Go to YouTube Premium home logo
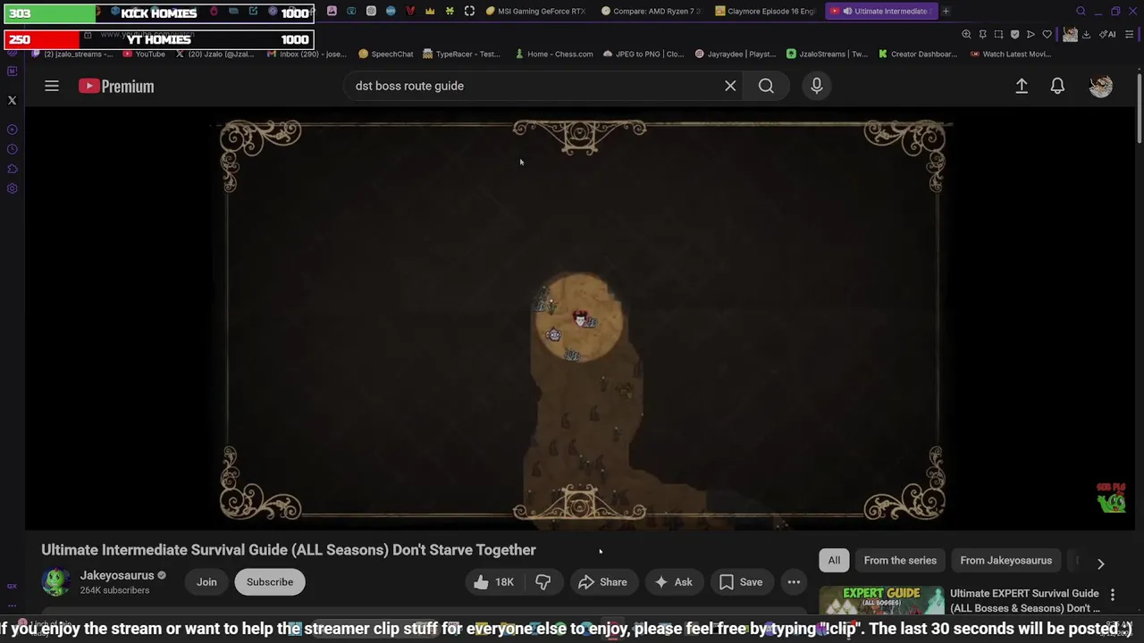1144x643 pixels. coord(116,86)
